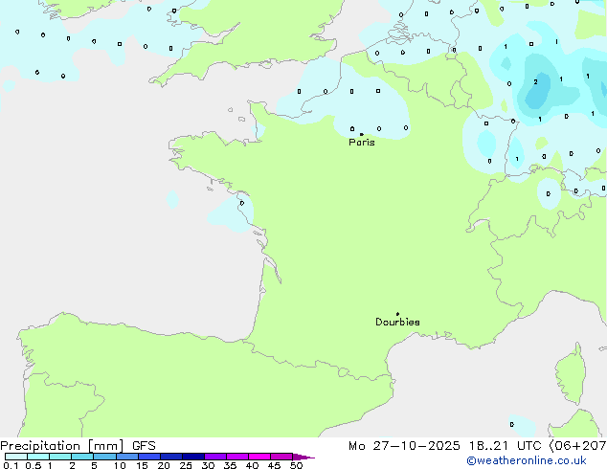Pick the 25–30 mm dark blue swatch
This screenshot has width=607, height=469.
tap(193, 457)
